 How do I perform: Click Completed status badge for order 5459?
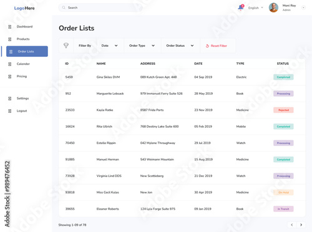pyautogui.click(x=283, y=77)
